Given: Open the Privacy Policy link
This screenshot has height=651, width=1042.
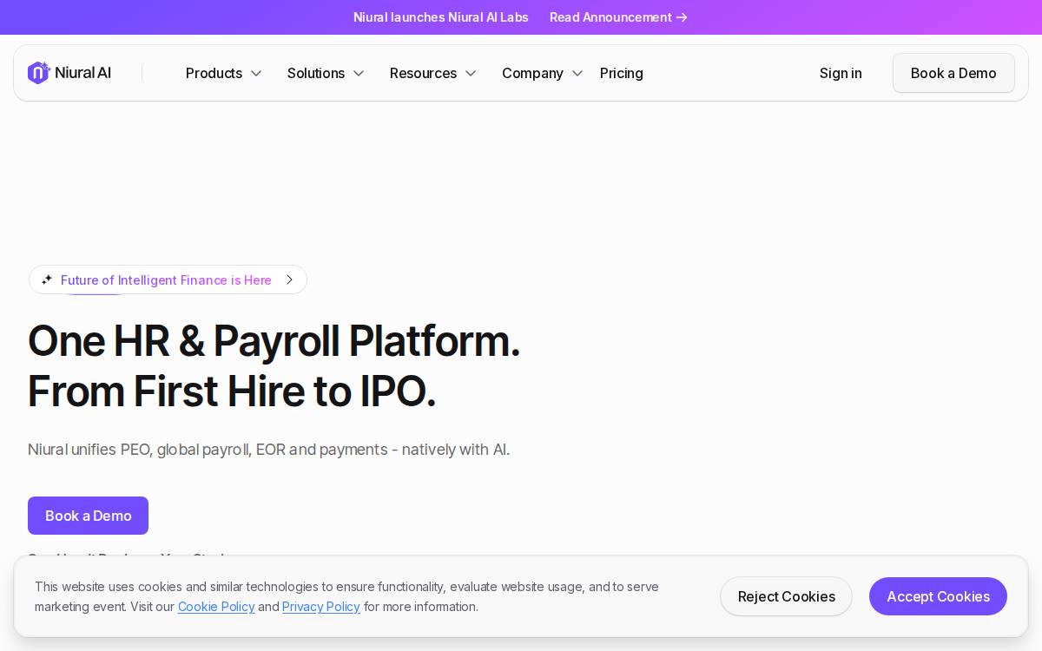Looking at the screenshot, I should [321, 607].
